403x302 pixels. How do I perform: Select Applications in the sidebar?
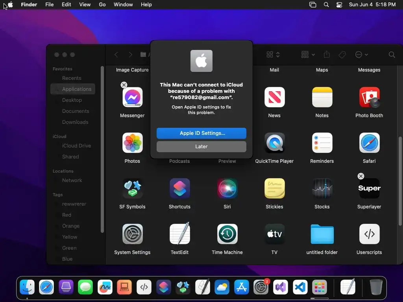point(73,89)
